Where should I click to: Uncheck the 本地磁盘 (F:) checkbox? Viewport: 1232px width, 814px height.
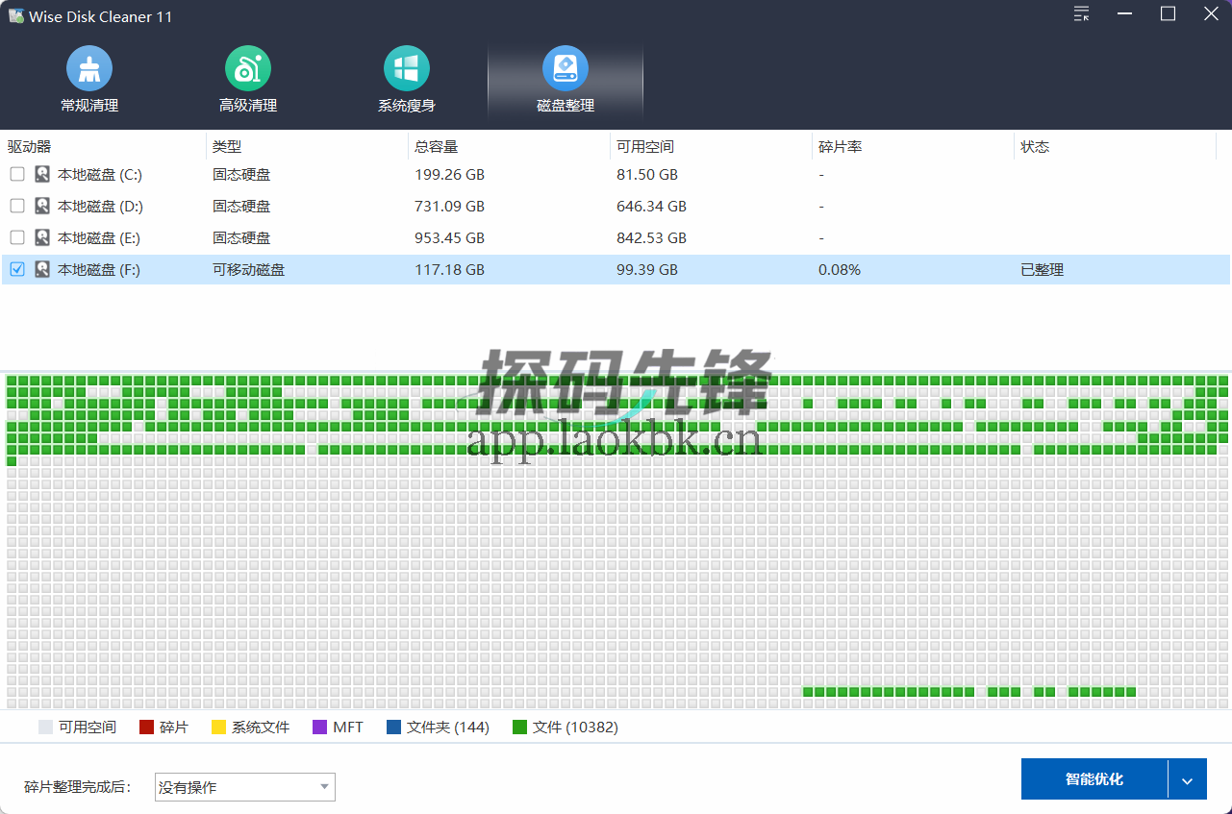point(16,269)
